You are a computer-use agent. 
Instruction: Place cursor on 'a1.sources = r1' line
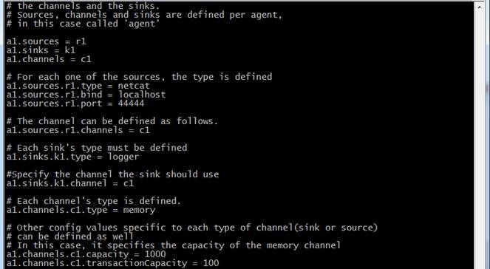[46, 41]
